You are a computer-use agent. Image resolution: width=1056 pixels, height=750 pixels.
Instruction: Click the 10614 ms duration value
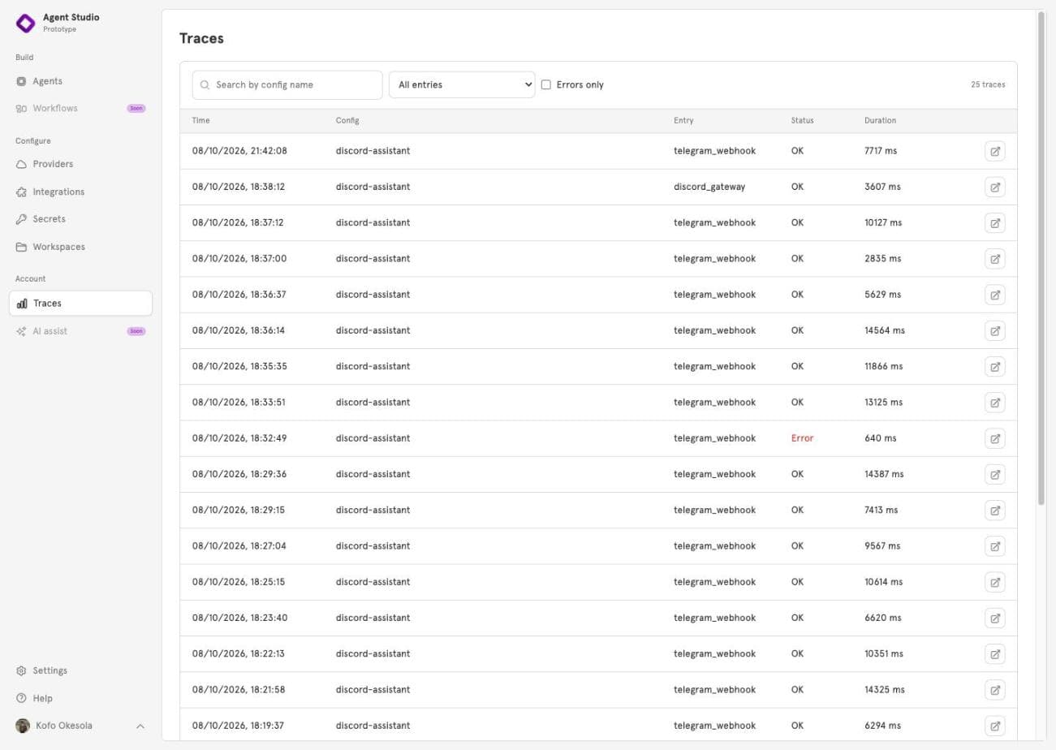pyautogui.click(x=884, y=582)
